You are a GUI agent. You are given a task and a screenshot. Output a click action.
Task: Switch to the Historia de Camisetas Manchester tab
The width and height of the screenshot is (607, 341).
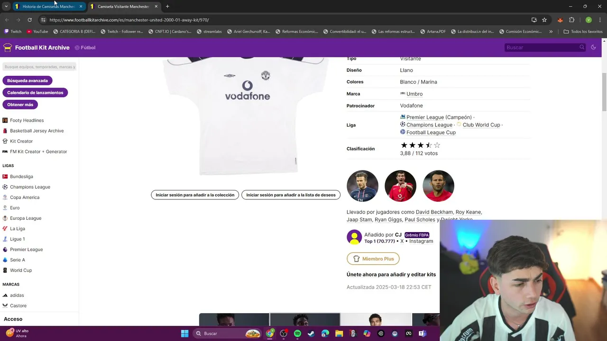(49, 7)
